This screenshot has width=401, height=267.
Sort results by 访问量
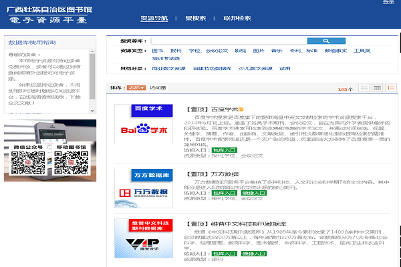click(x=158, y=87)
